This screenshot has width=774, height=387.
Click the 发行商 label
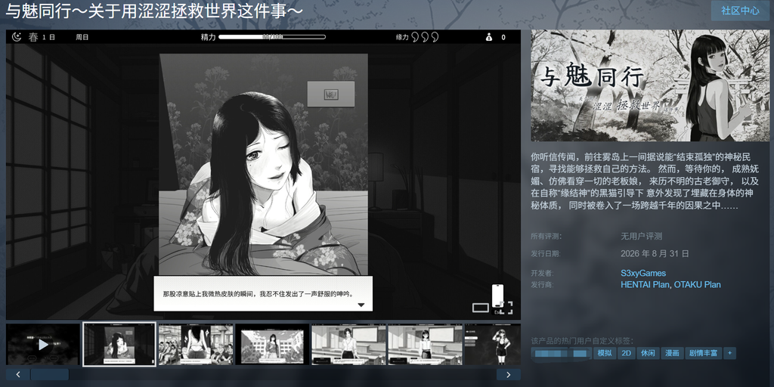pos(543,284)
